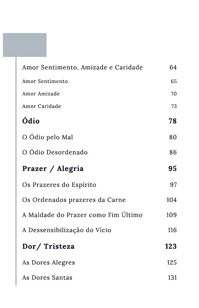199x308 pixels.
Task: Click 'A Dessensibilização do Vício' entry
Action: 67,230
